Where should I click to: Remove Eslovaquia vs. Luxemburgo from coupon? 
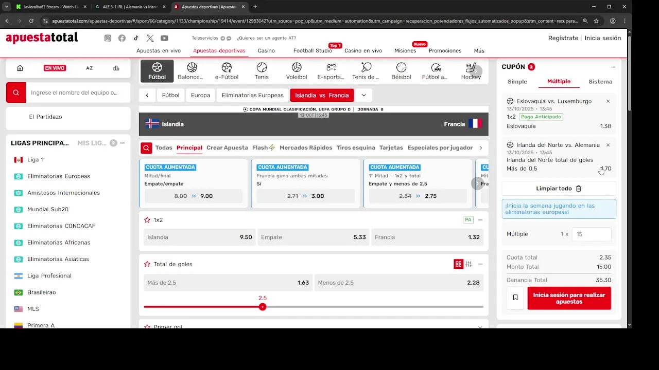(608, 101)
